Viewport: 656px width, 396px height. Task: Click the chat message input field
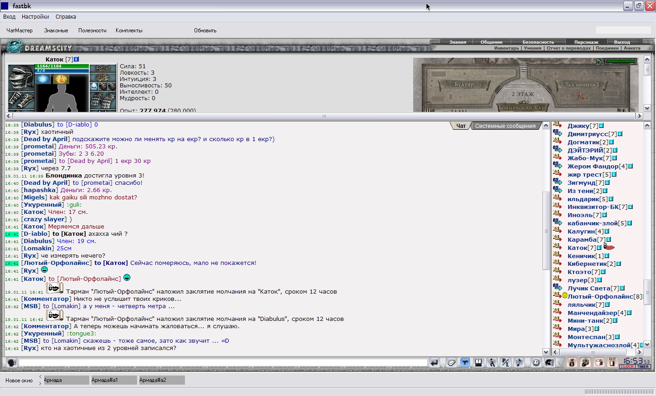point(223,363)
